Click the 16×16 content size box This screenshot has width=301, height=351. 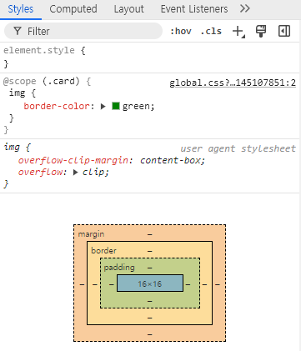pyautogui.click(x=150, y=283)
